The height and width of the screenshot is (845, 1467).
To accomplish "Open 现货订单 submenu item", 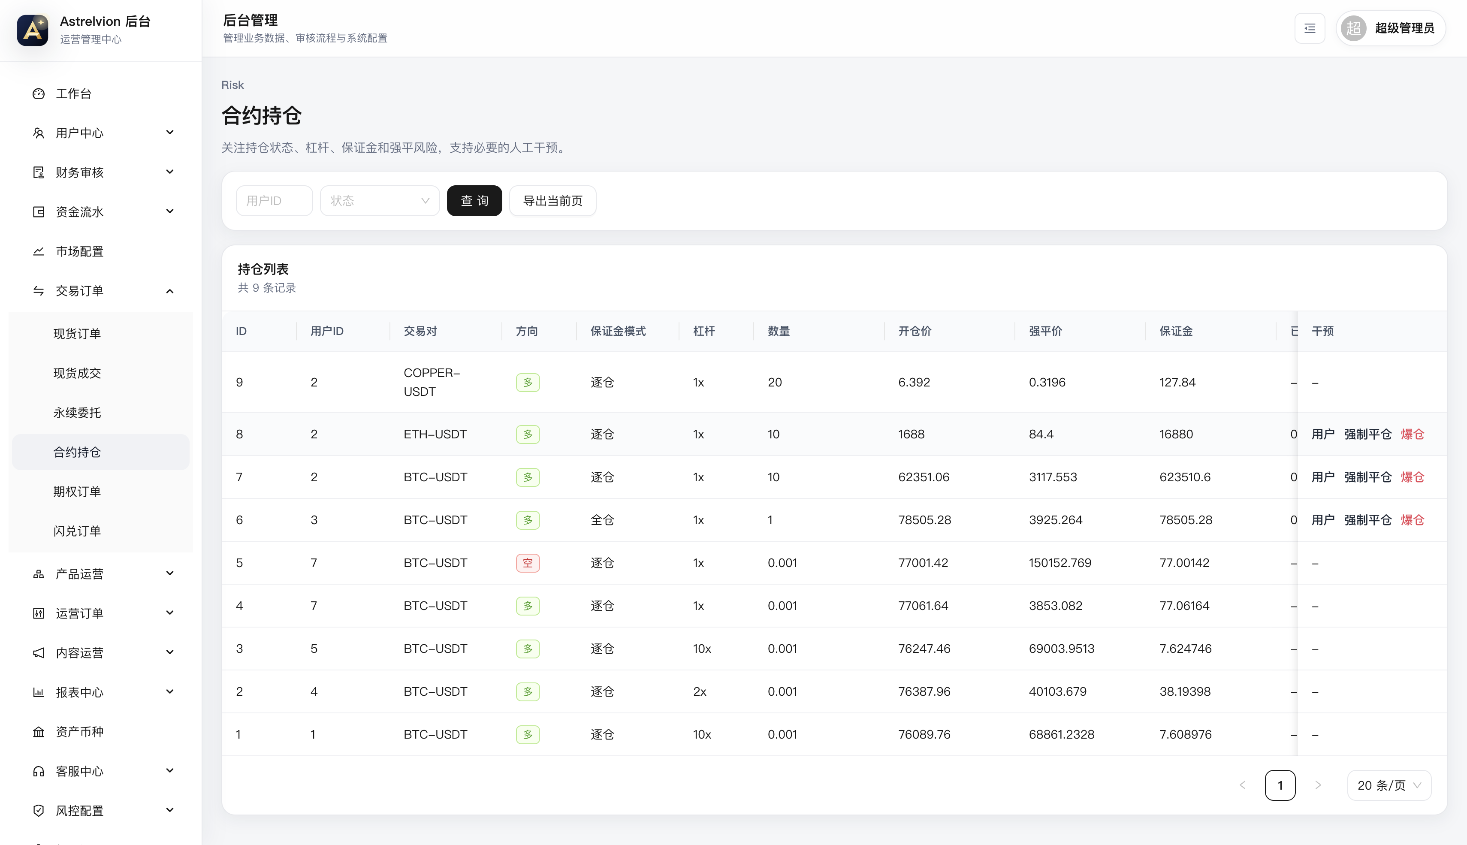I will 100,334.
